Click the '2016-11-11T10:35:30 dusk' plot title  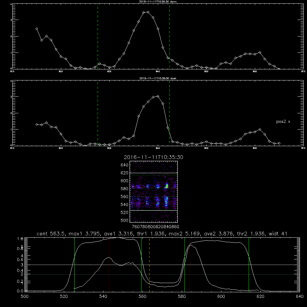point(158,78)
